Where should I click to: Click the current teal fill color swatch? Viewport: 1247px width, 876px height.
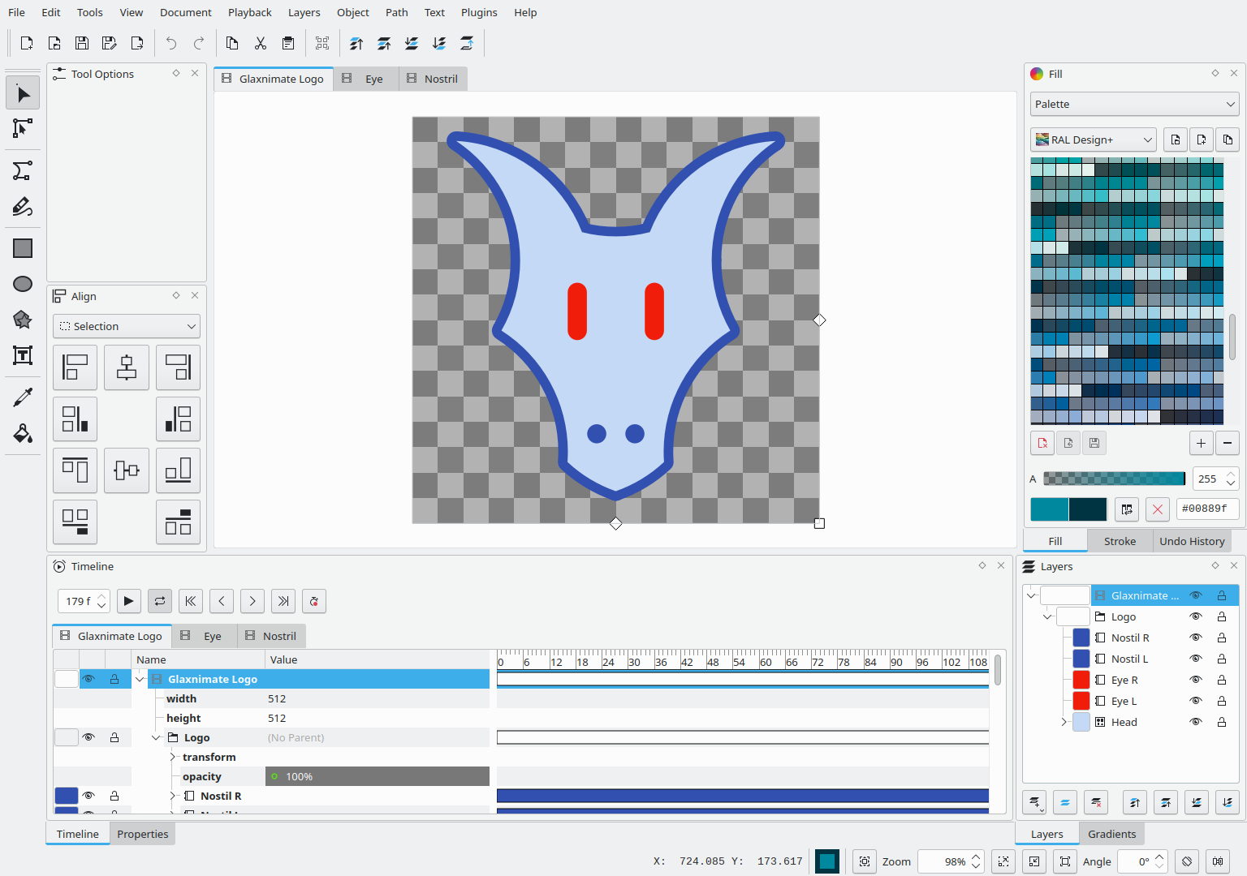click(x=1050, y=509)
